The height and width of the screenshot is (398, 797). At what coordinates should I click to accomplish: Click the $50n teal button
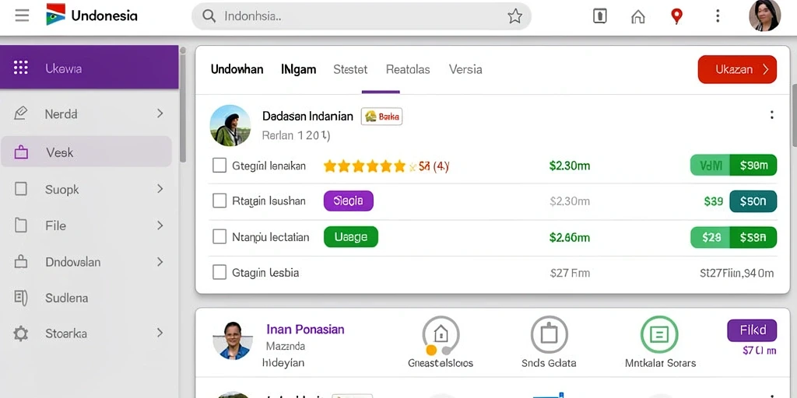(753, 201)
